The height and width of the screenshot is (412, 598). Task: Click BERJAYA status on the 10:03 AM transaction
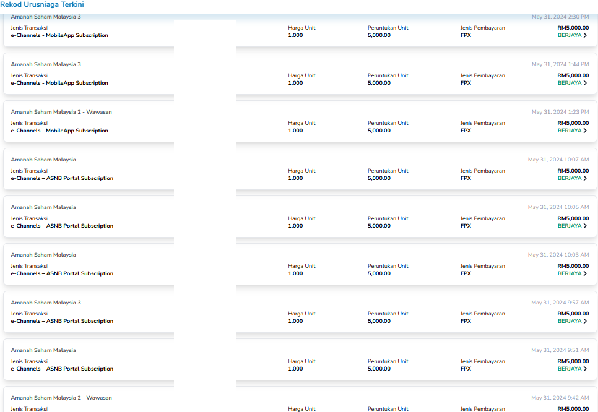[x=570, y=273]
